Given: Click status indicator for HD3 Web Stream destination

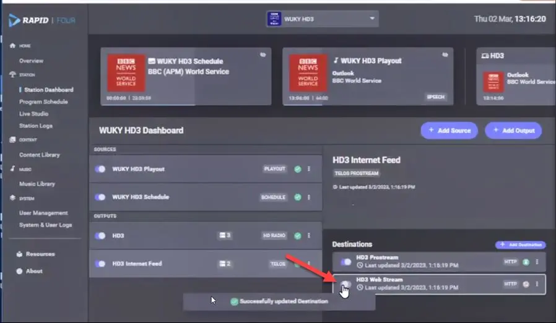Looking at the screenshot, I should [526, 285].
